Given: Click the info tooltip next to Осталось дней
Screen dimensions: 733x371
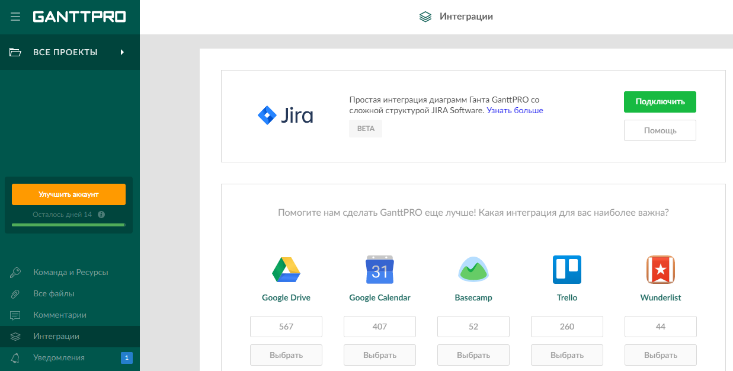Looking at the screenshot, I should (101, 215).
